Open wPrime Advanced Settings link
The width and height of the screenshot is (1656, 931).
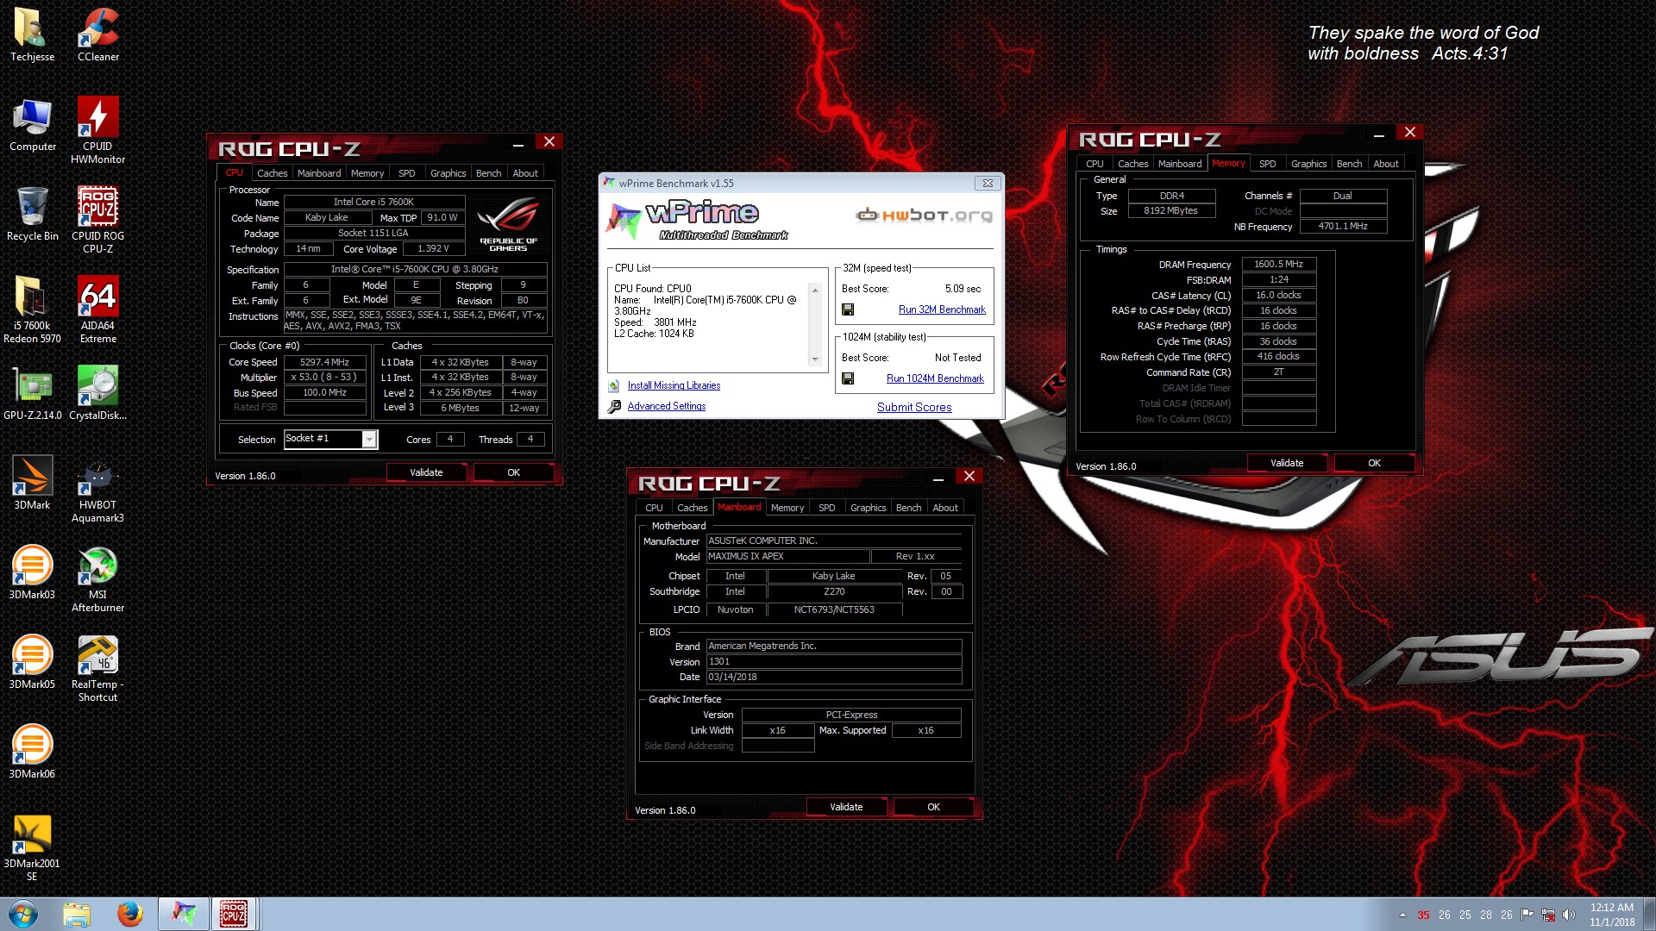pos(666,406)
